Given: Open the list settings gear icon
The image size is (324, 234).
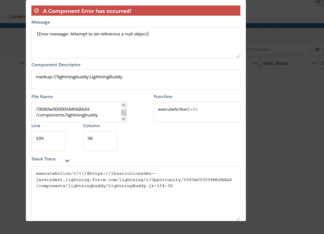Looking at the screenshot, I should pyautogui.click(x=318, y=49).
